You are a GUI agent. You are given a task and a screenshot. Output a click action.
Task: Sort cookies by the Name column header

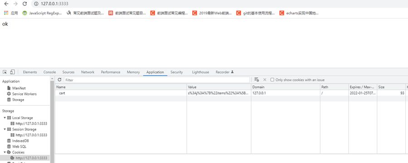tap(121, 87)
